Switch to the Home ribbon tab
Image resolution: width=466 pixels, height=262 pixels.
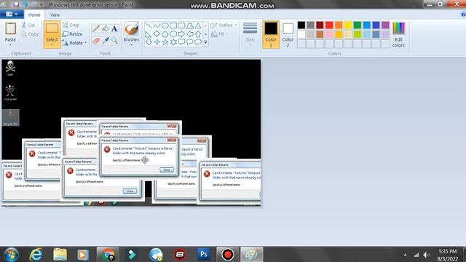pos(34,15)
